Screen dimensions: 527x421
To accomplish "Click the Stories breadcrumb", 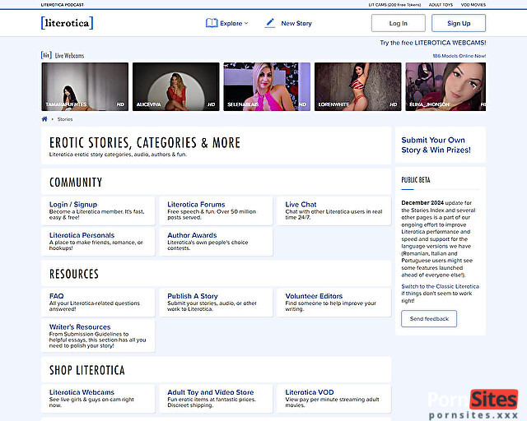I will (65, 119).
